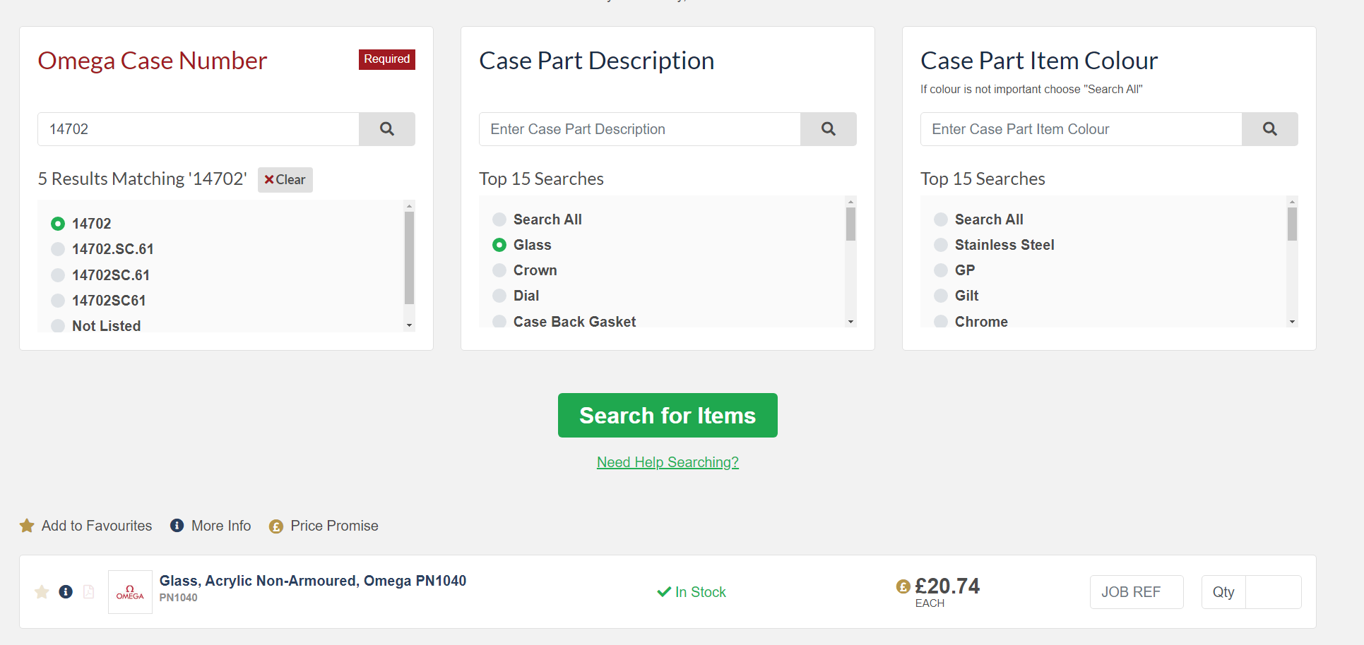Viewport: 1364px width, 645px height.
Task: Click the pound price promise icon beside £20.74
Action: tap(903, 586)
